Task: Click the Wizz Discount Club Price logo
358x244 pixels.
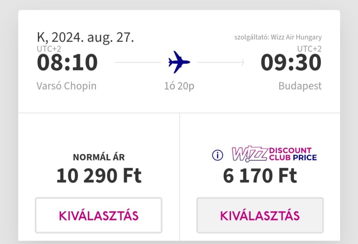Action: [274, 154]
